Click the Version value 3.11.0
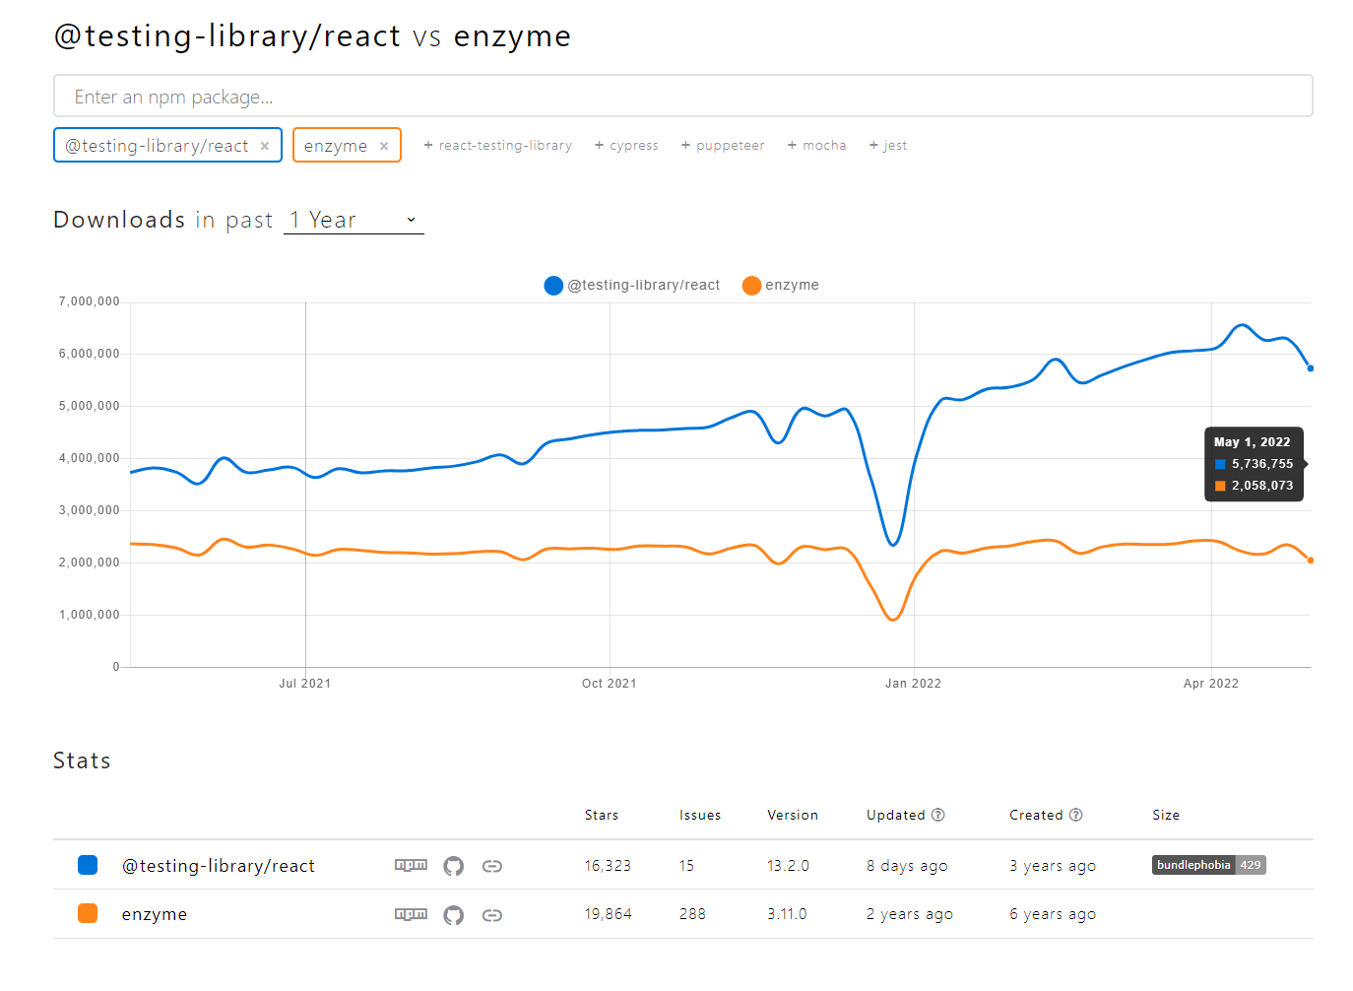This screenshot has height=991, width=1353. (787, 914)
